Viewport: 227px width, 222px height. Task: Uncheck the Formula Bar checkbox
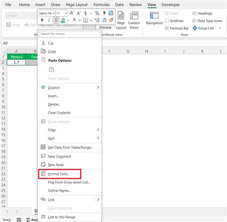click(167, 28)
